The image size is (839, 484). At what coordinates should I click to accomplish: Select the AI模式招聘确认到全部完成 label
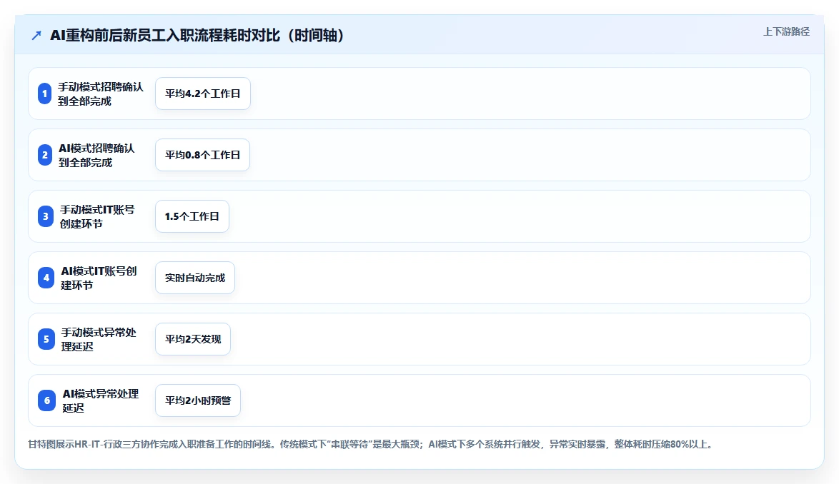(x=97, y=156)
